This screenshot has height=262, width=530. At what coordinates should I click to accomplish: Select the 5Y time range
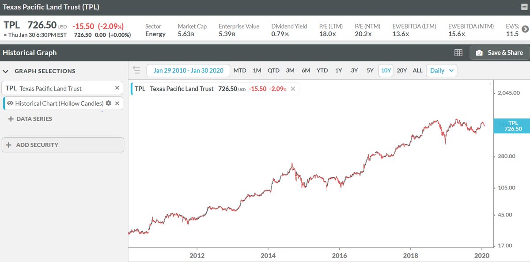(370, 70)
